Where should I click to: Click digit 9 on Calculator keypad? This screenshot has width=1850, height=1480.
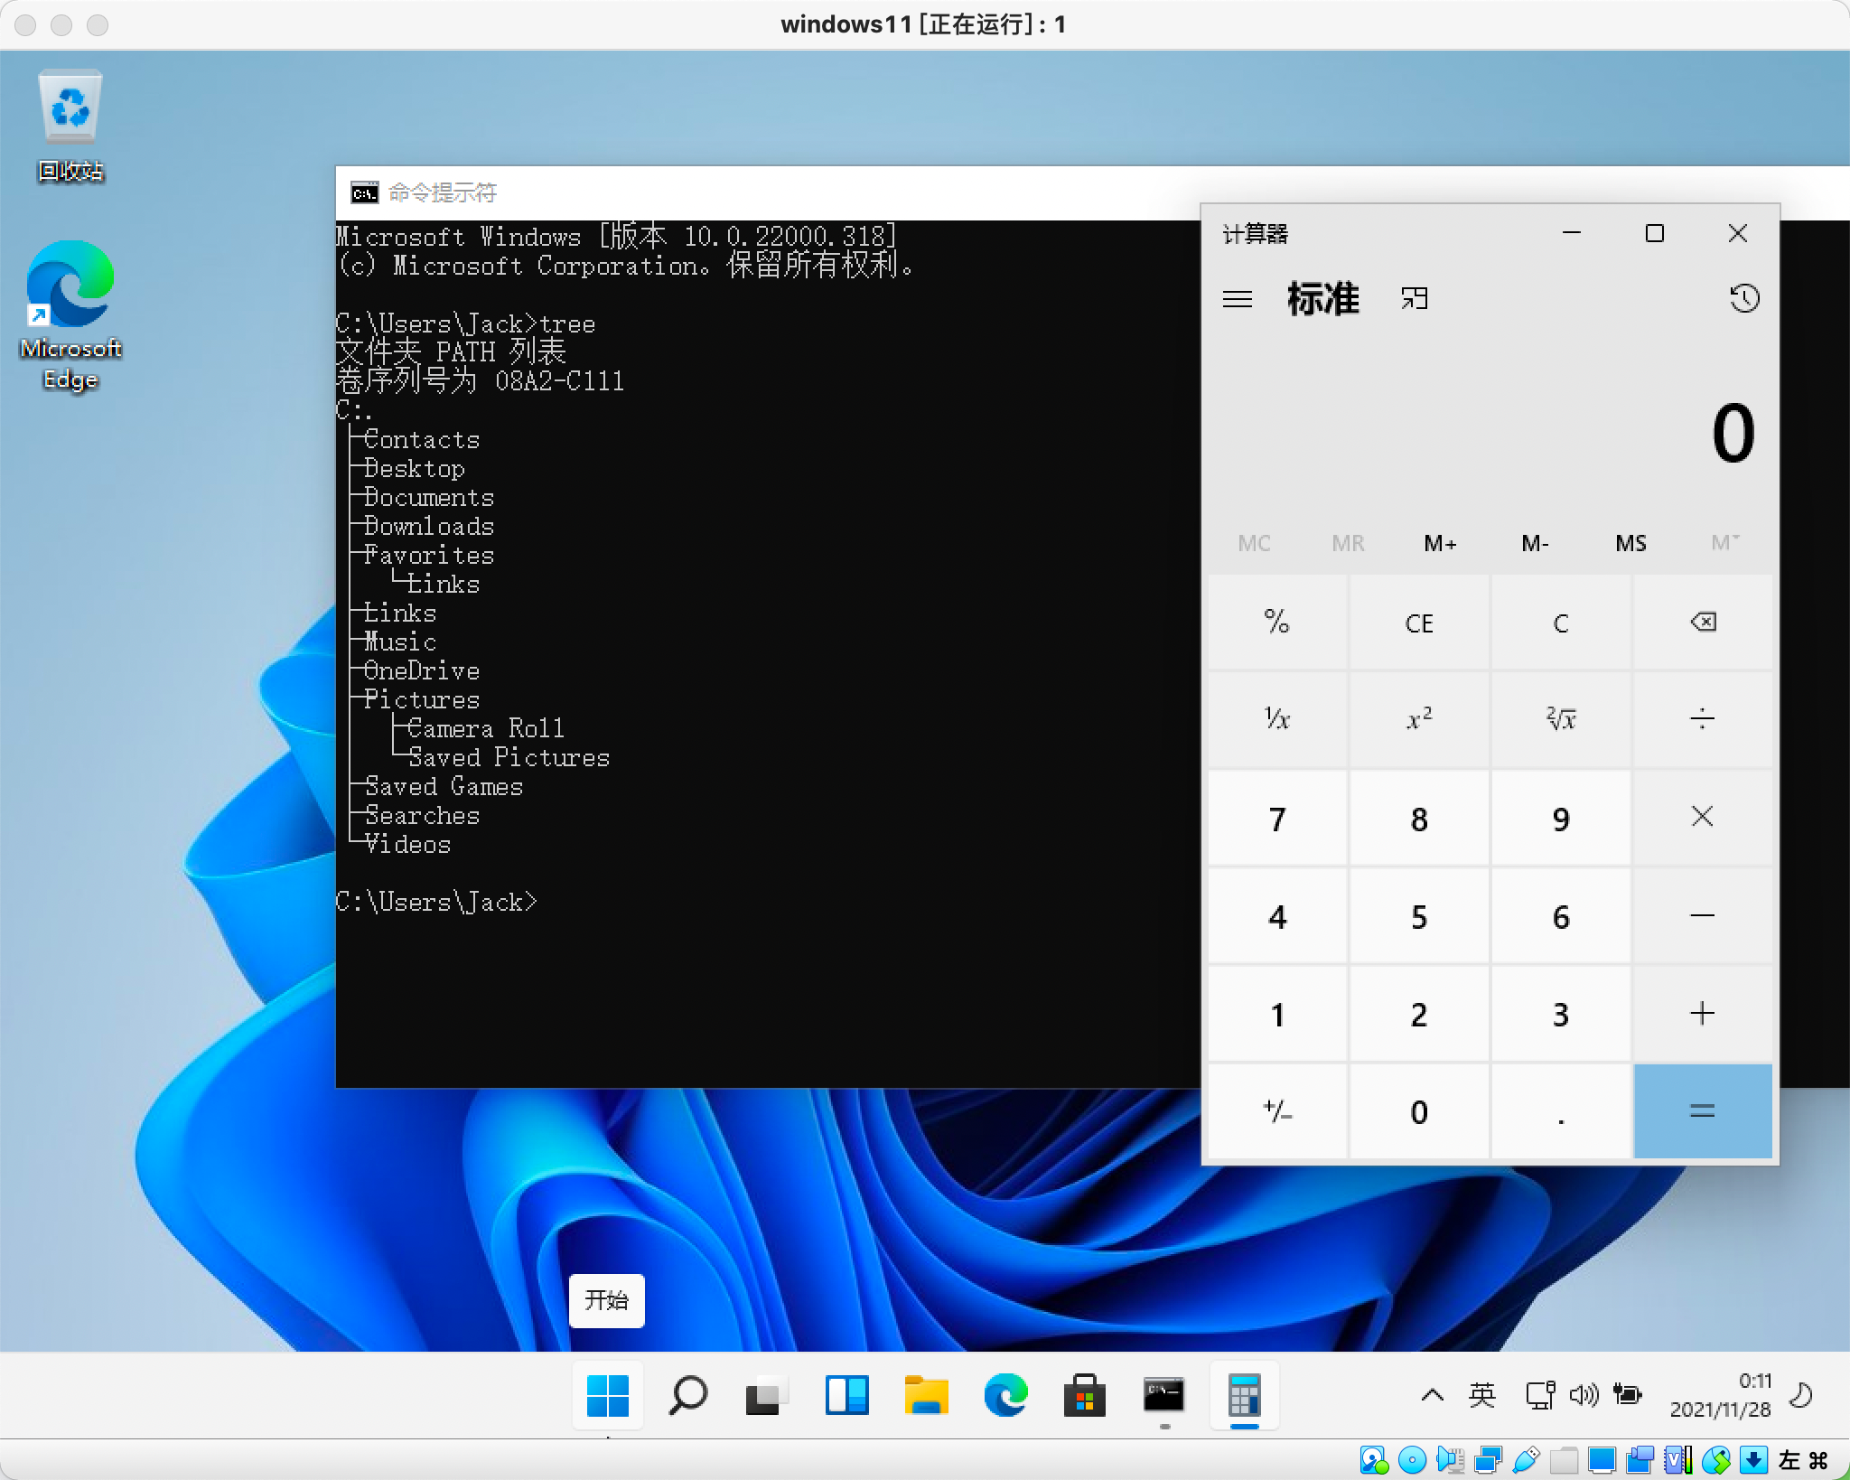click(1561, 818)
